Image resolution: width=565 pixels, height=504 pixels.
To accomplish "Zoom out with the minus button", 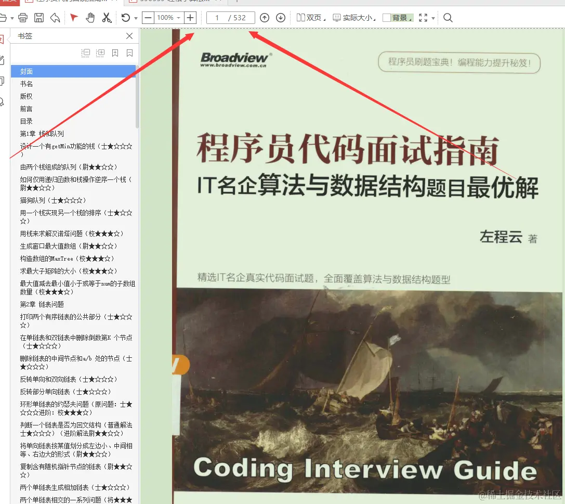I will 148,17.
